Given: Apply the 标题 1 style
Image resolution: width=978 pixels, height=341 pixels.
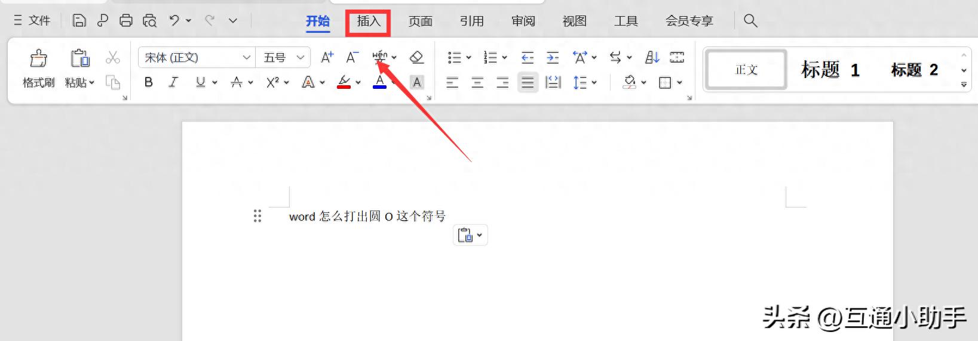Looking at the screenshot, I should point(830,70).
